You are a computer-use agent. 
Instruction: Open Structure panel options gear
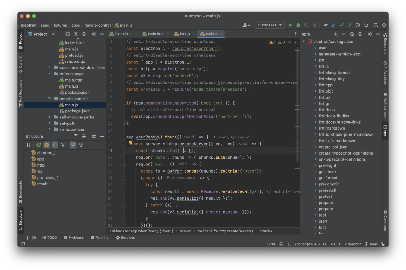point(94,136)
